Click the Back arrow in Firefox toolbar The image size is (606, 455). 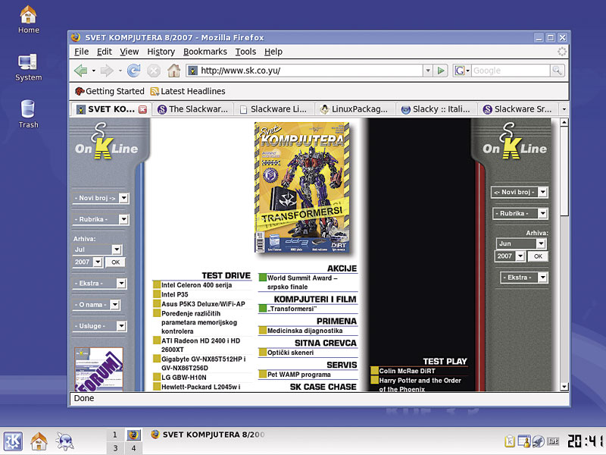click(81, 71)
